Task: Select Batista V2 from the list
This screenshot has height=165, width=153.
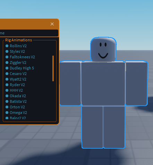Action: coord(18,101)
